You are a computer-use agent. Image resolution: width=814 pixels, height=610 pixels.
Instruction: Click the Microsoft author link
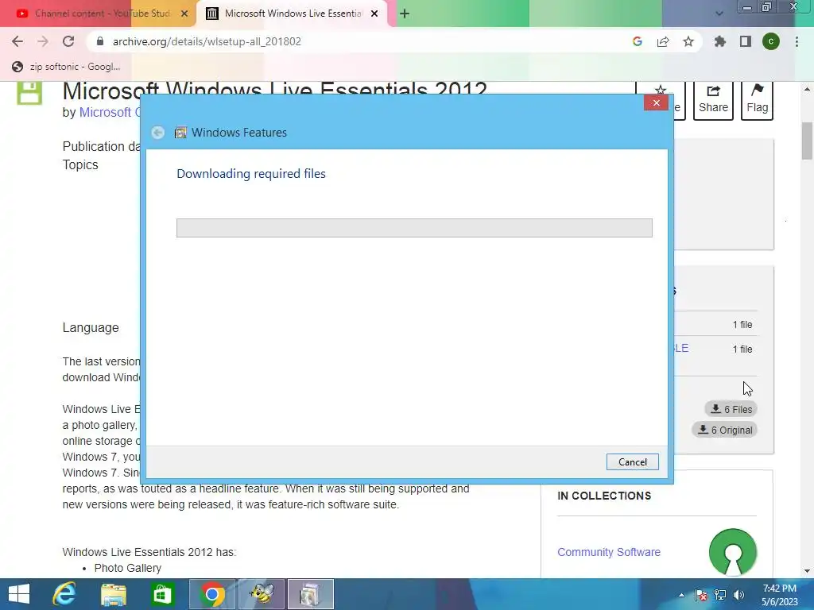(x=109, y=112)
